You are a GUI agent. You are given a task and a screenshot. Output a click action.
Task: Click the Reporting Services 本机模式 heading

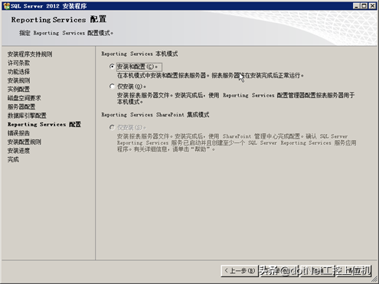coord(139,54)
